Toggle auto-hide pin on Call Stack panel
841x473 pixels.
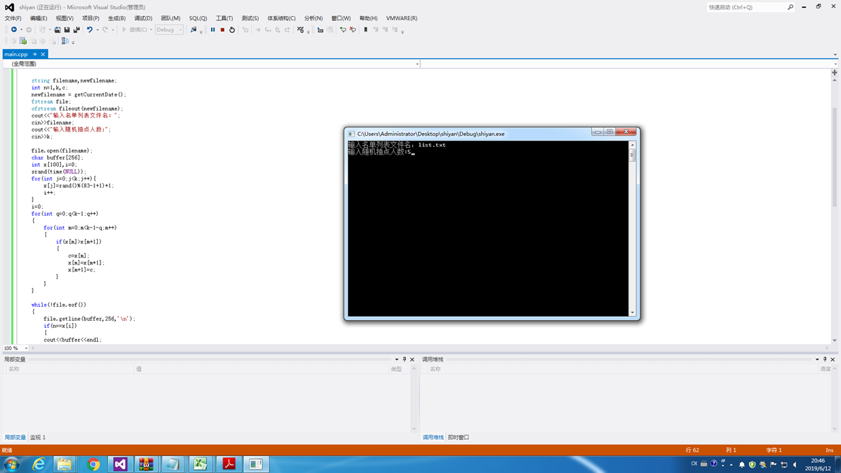click(825, 360)
